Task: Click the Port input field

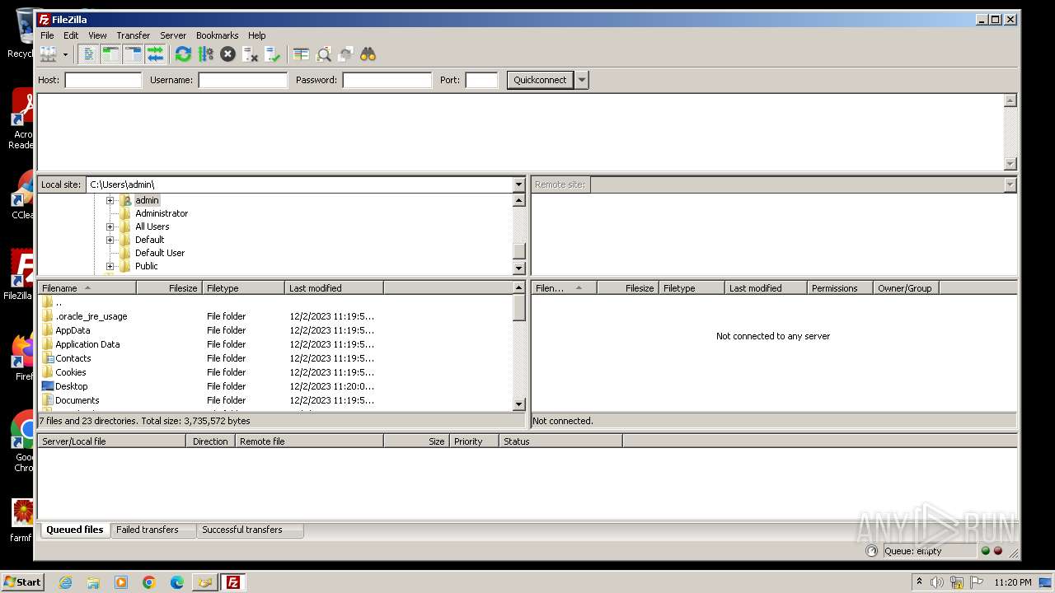Action: (481, 80)
